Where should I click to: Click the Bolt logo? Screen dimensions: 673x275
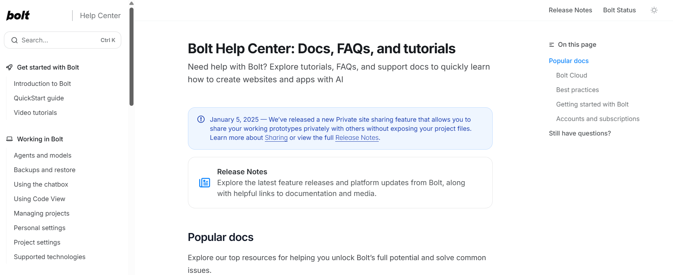click(18, 15)
